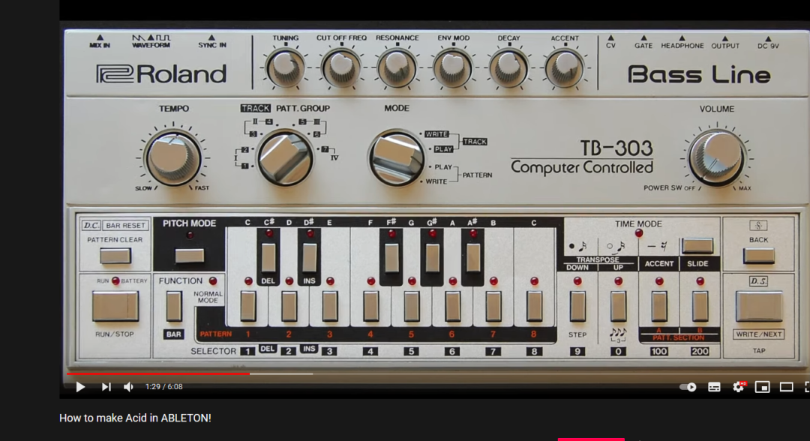Image resolution: width=810 pixels, height=441 pixels.
Task: Turn on subtitles/closed captions
Action: coord(714,387)
